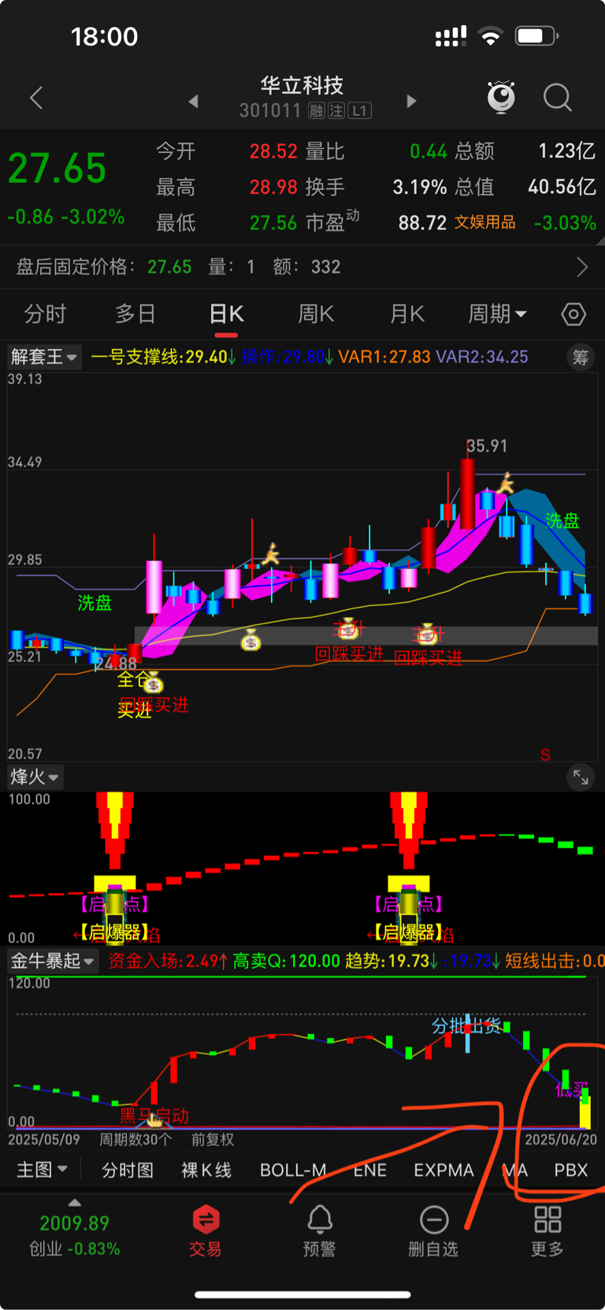Switch to 多日 tab

[135, 314]
